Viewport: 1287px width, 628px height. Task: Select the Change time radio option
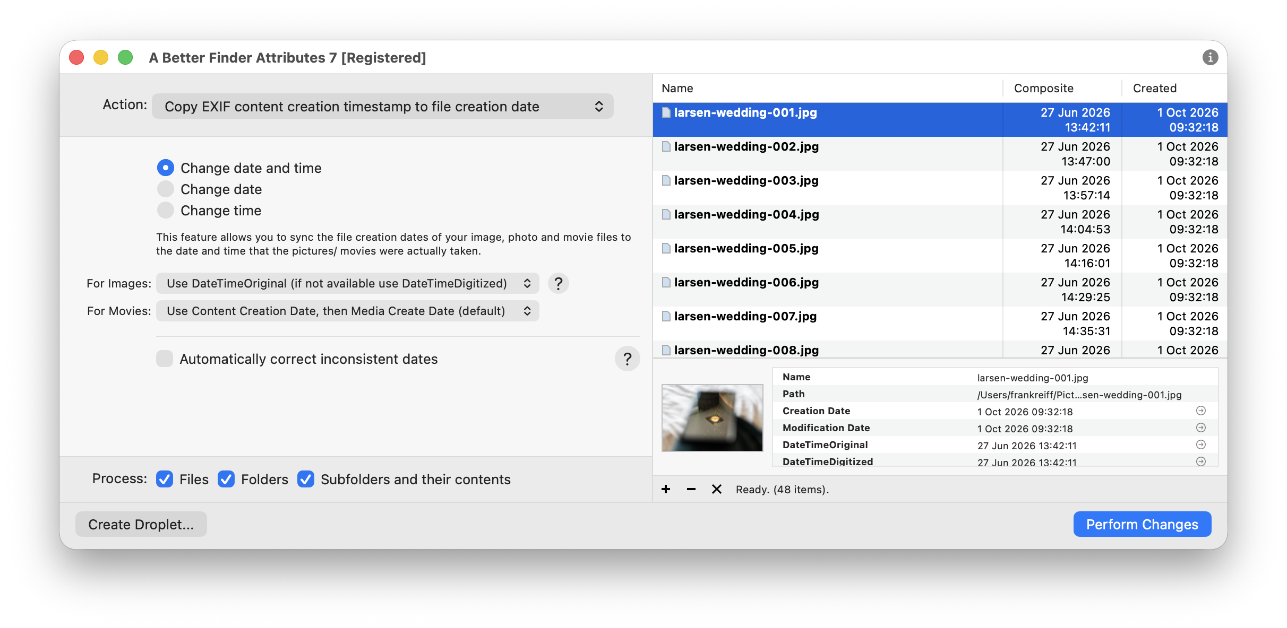click(166, 211)
